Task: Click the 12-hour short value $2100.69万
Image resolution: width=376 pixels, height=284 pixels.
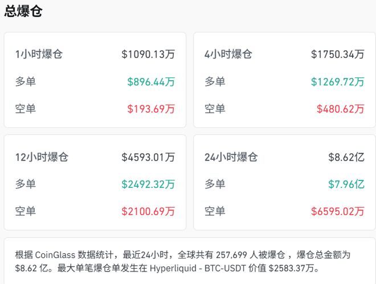Action: [x=148, y=211]
